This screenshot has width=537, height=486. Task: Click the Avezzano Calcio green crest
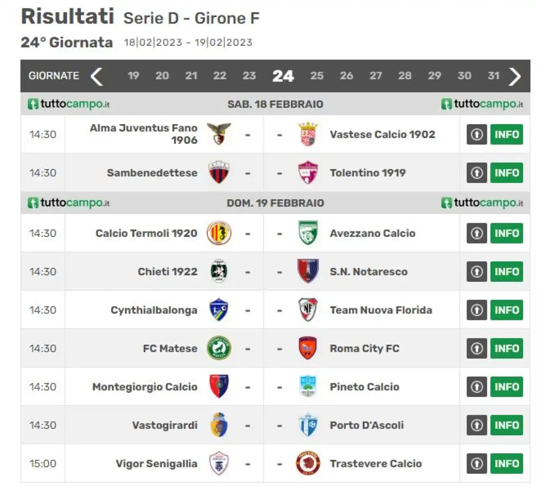point(308,233)
